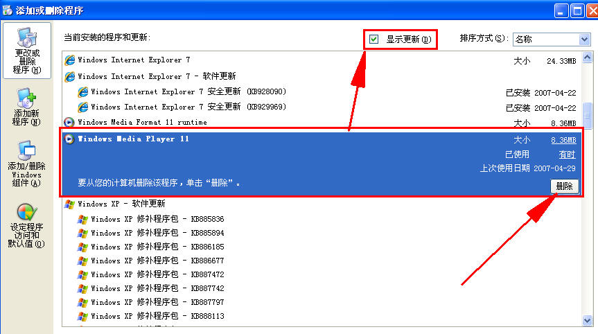This screenshot has width=598, height=334.
Task: Open the 8.36MB size link
Action: (x=563, y=140)
